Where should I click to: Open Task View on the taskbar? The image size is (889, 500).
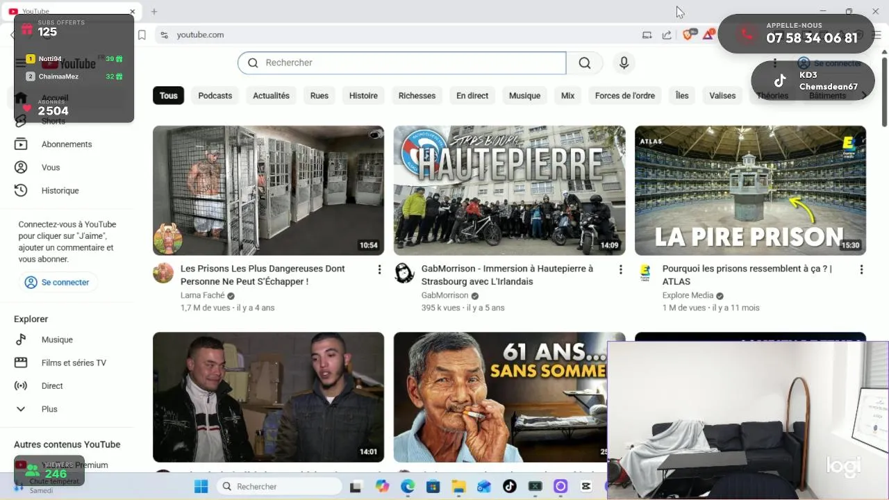pos(356,487)
